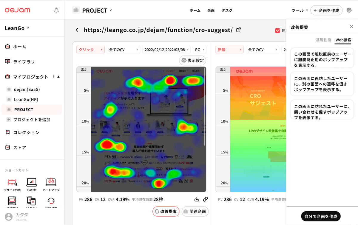Click the dejam logo
The image size is (358, 225).
click(x=17, y=10)
